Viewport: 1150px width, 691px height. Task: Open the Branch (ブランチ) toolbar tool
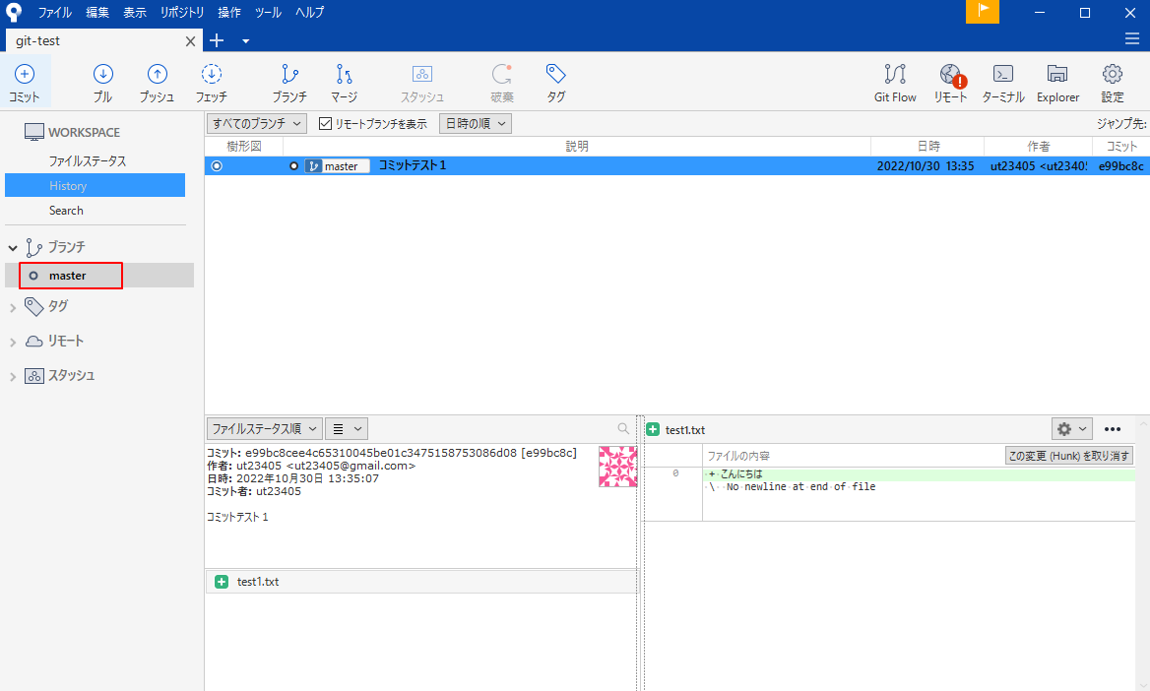click(289, 82)
